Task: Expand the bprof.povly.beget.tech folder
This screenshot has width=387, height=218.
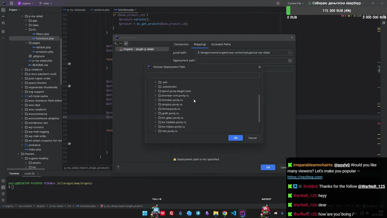Action: [155, 91]
